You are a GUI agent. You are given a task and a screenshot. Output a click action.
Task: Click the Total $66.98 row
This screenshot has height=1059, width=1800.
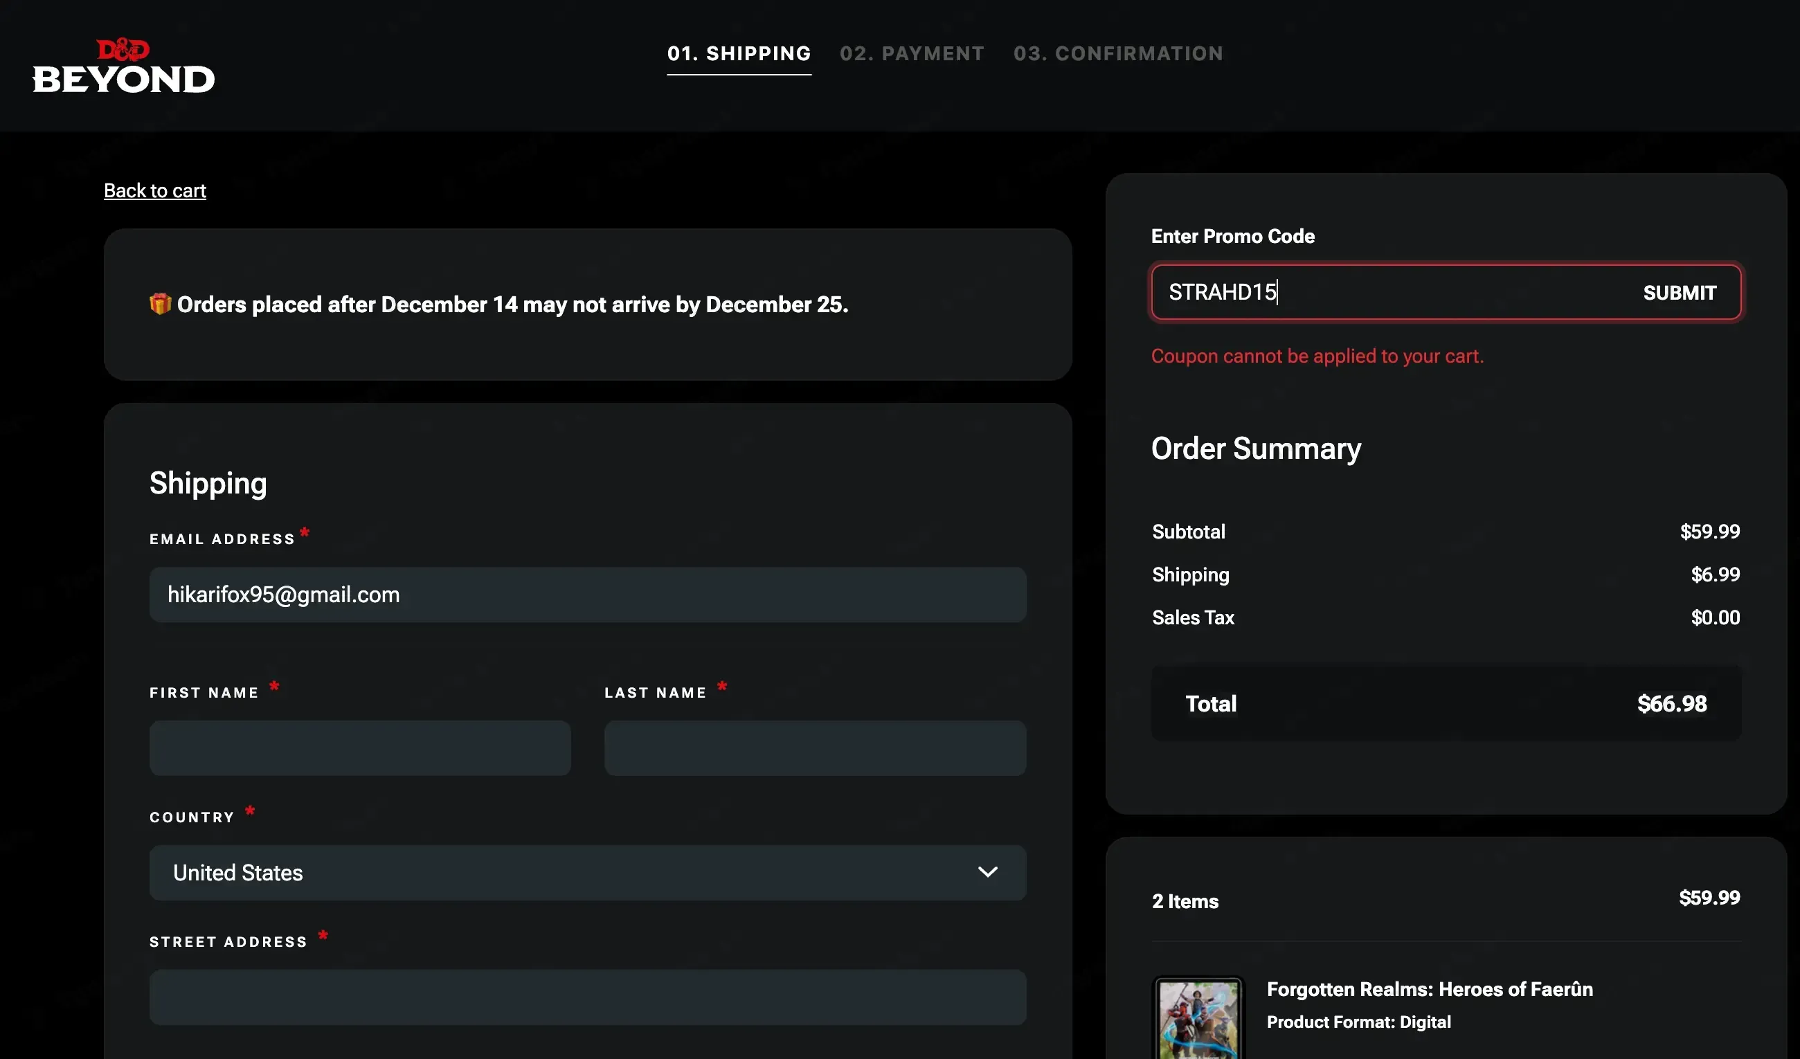point(1446,703)
